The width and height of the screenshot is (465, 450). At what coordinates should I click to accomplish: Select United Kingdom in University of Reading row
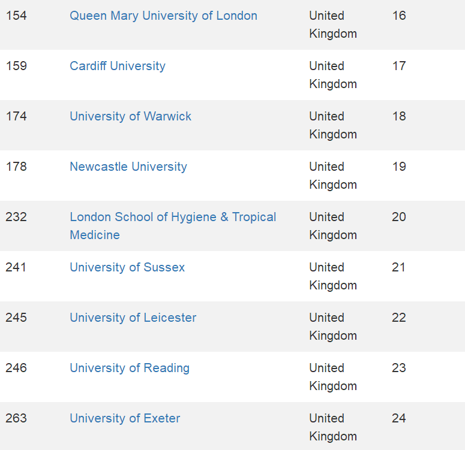click(332, 377)
